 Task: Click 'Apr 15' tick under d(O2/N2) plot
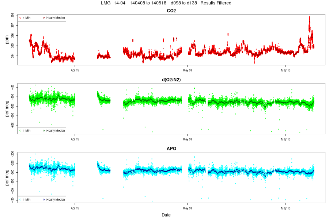pyautogui.click(x=75, y=139)
